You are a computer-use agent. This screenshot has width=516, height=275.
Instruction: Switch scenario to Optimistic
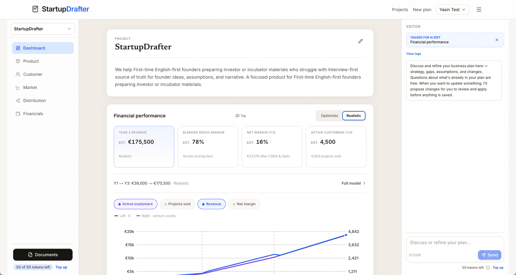[x=330, y=116]
